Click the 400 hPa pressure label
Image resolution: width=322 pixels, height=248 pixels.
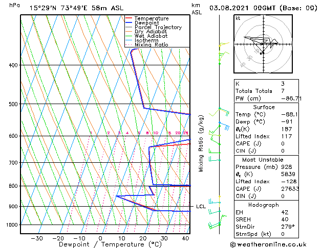coord(13,65)
